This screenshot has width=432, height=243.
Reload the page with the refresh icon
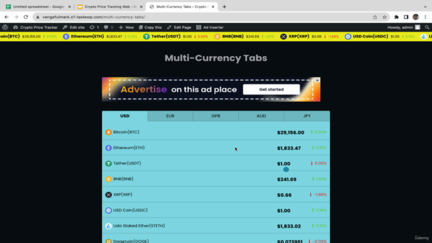[26, 17]
